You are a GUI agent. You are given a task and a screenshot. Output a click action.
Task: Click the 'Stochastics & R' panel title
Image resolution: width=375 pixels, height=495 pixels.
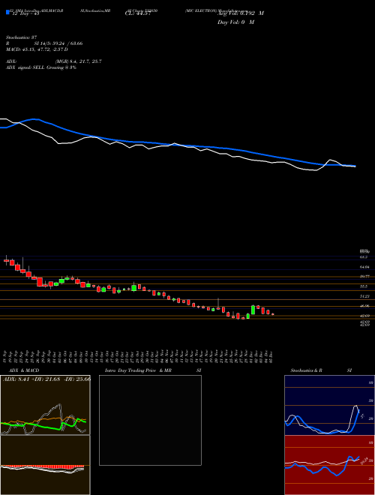pyautogui.click(x=306, y=370)
